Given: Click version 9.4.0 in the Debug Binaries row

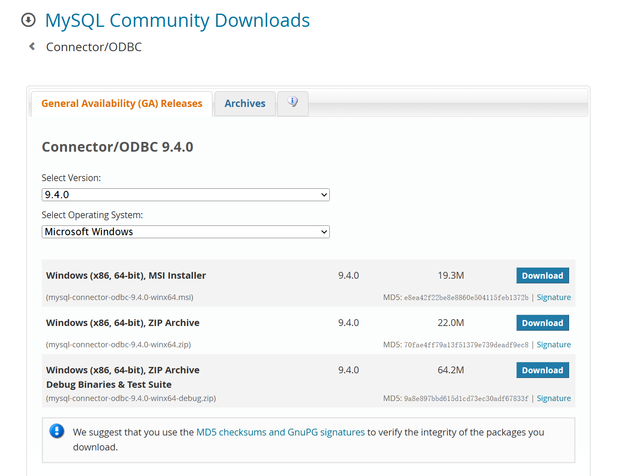Looking at the screenshot, I should [x=349, y=370].
